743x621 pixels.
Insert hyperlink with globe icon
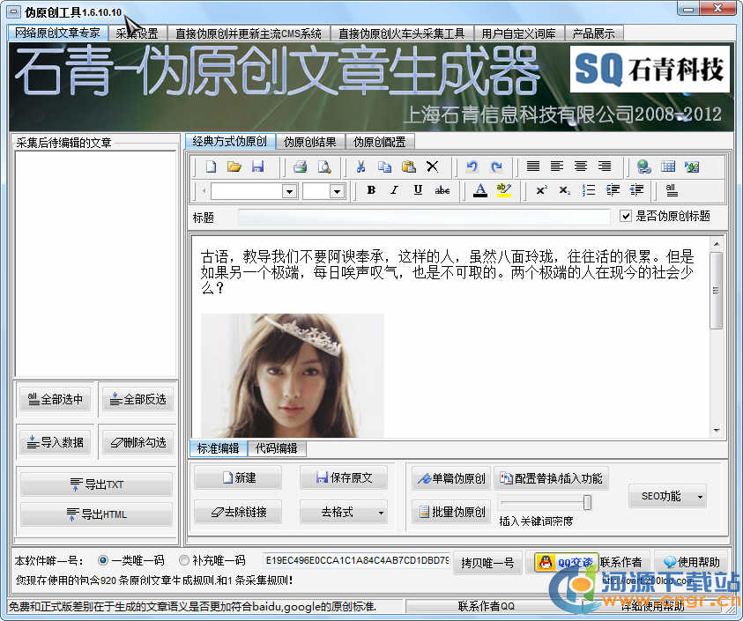(x=644, y=166)
